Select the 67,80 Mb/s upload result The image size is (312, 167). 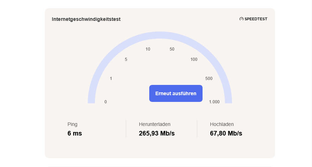[x=226, y=133]
